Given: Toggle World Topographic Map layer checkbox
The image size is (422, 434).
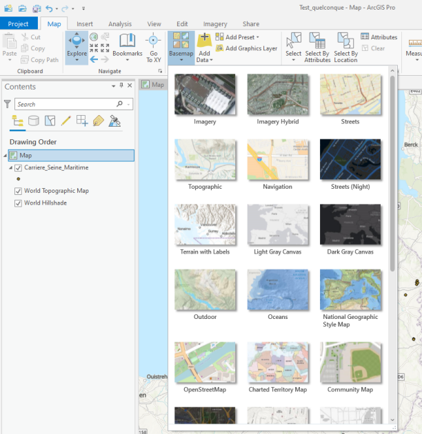Looking at the screenshot, I should (x=19, y=191).
